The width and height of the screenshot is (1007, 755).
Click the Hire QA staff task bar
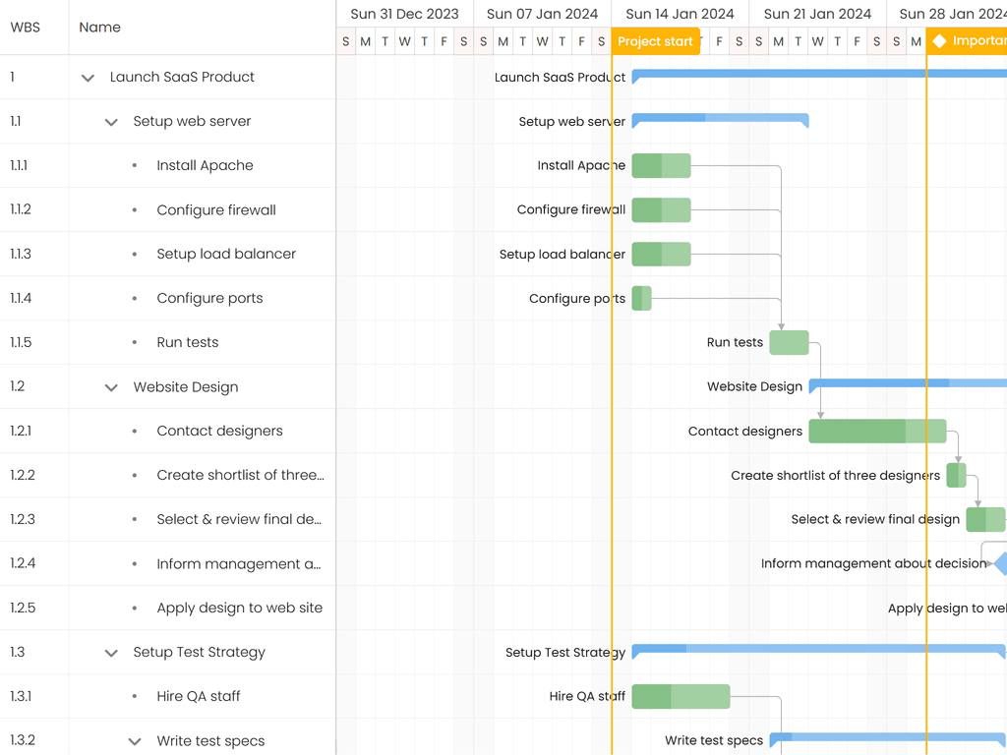(x=681, y=697)
